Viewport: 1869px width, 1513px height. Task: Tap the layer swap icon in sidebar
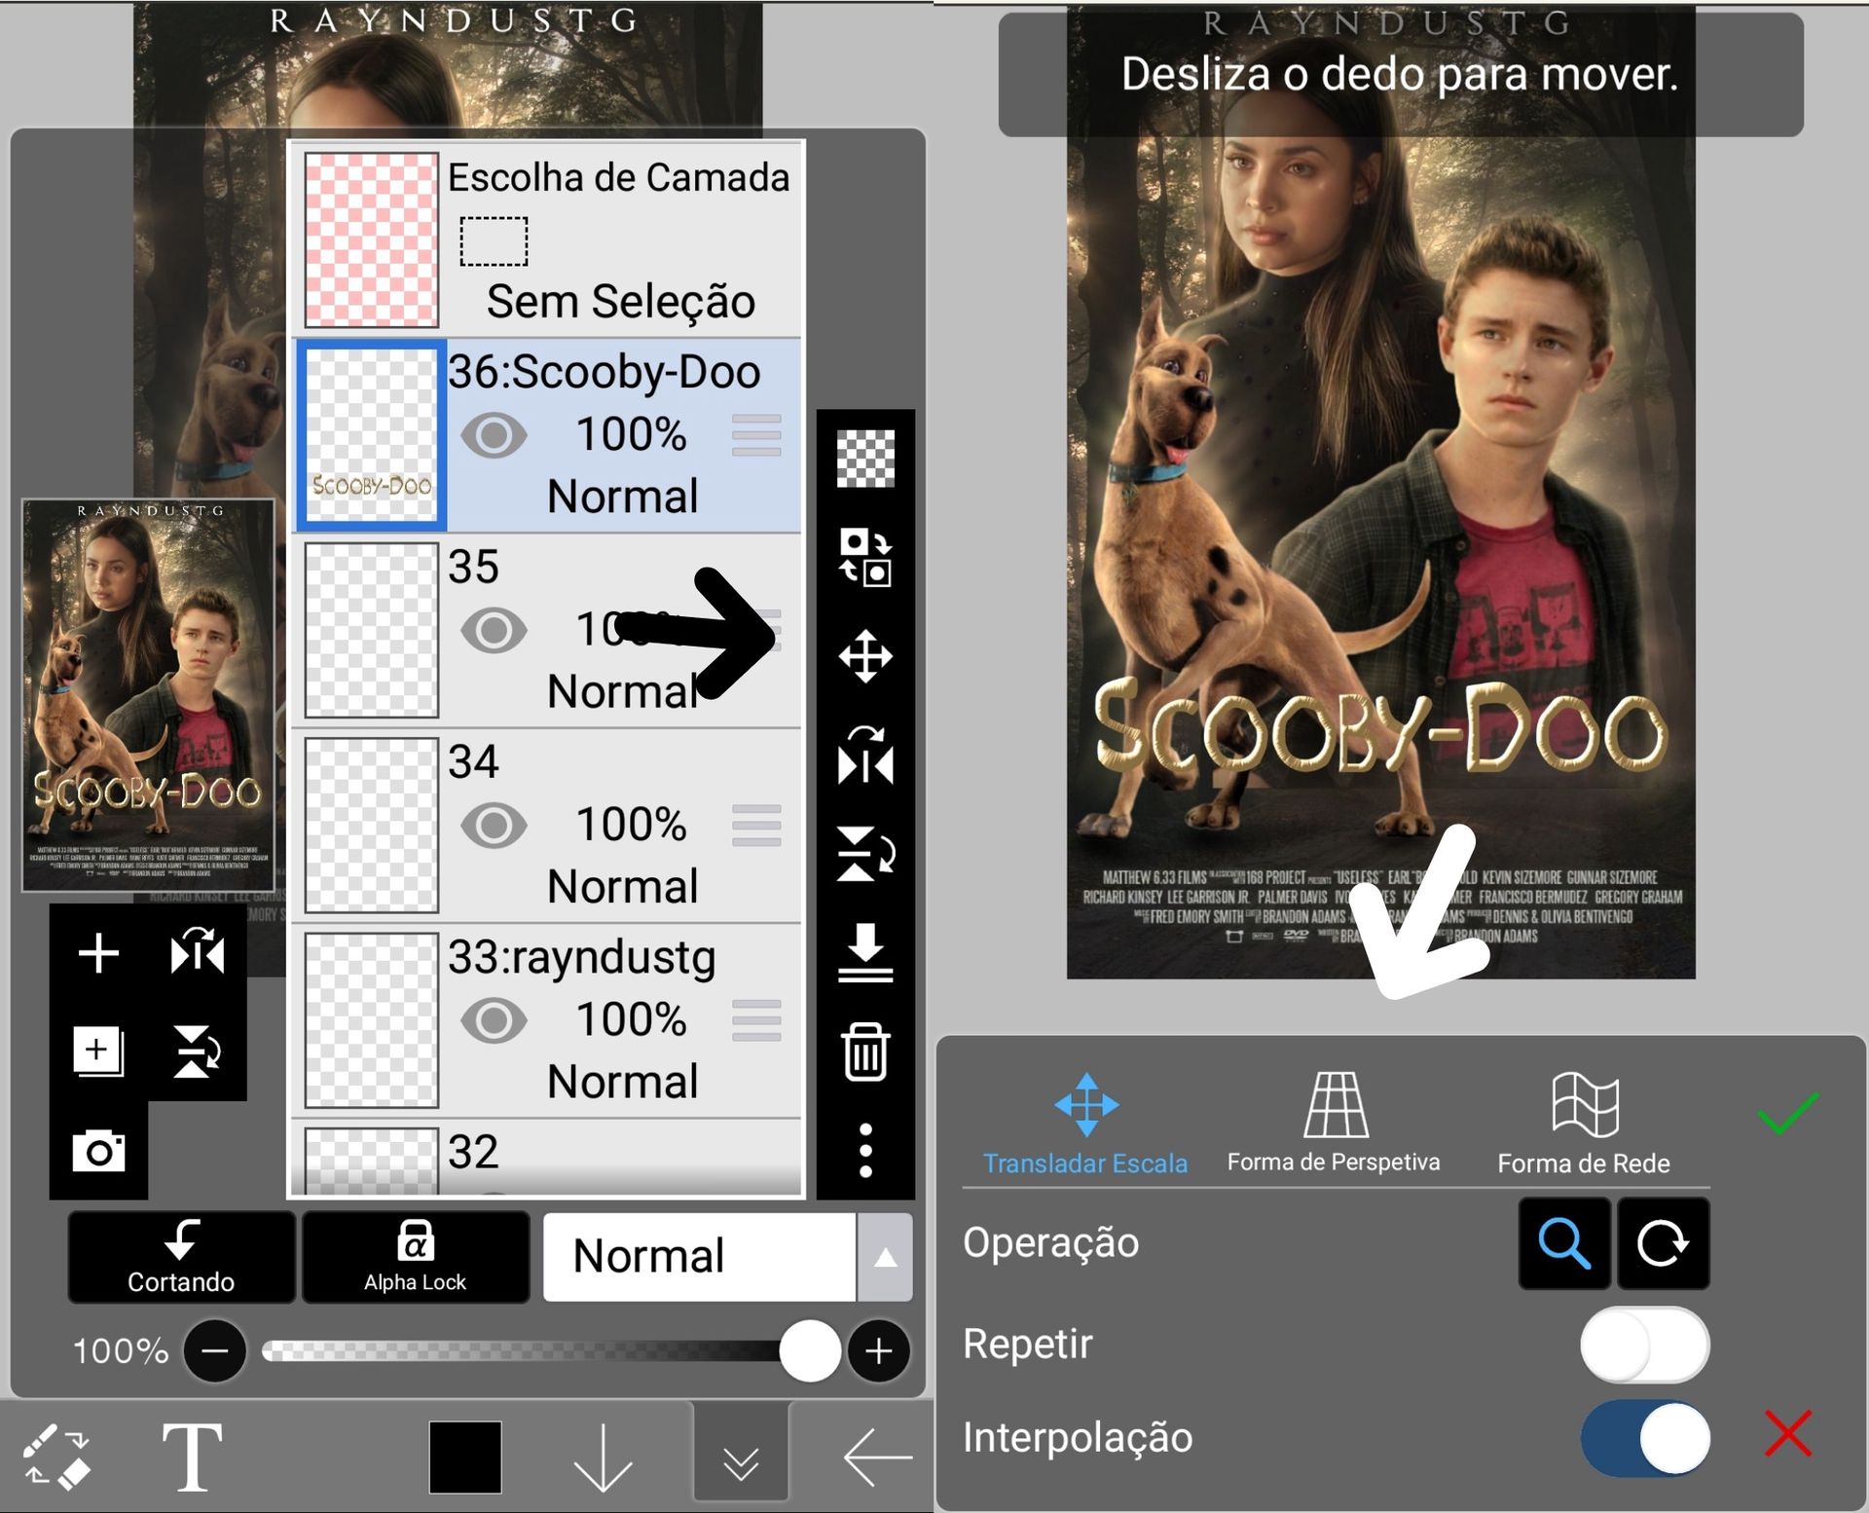coord(865,557)
